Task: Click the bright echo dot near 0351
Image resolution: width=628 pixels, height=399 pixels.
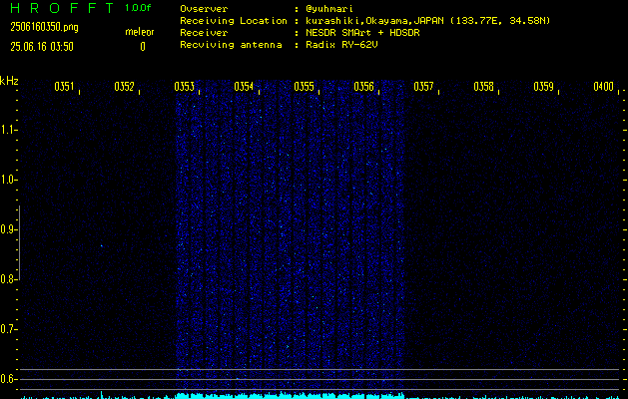Action: (101, 245)
